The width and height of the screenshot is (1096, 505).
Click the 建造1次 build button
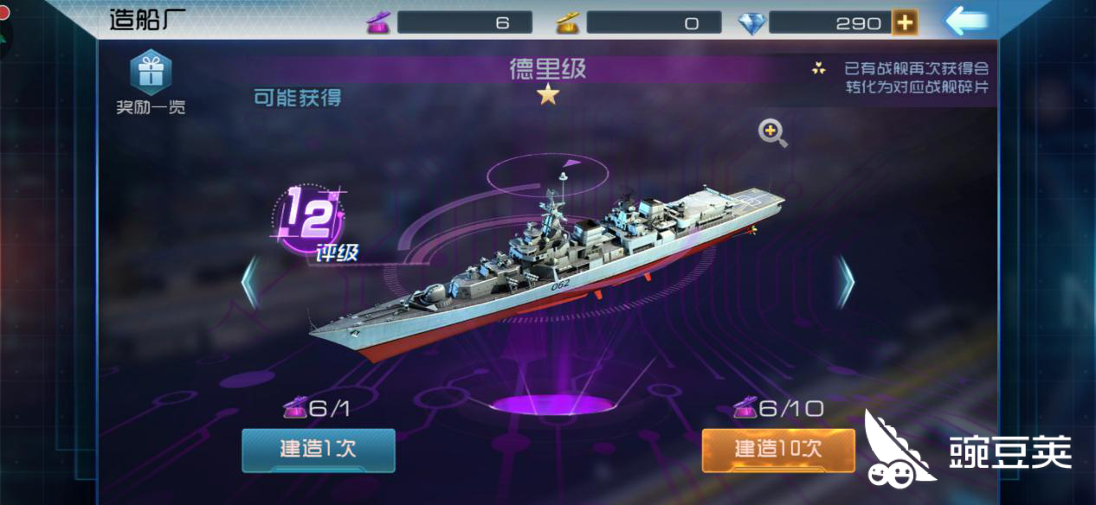[x=318, y=450]
